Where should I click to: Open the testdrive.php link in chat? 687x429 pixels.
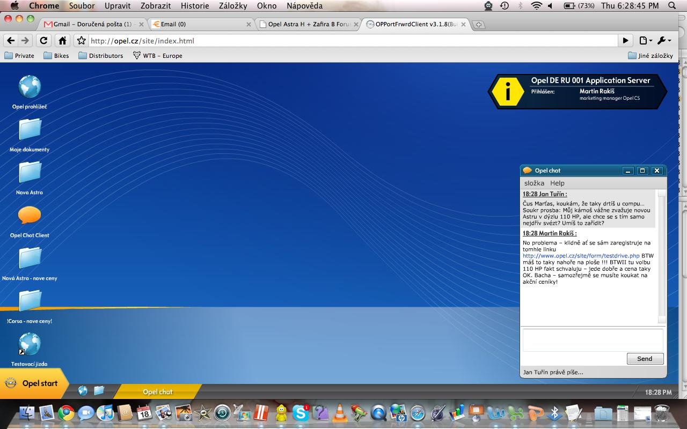(x=581, y=256)
